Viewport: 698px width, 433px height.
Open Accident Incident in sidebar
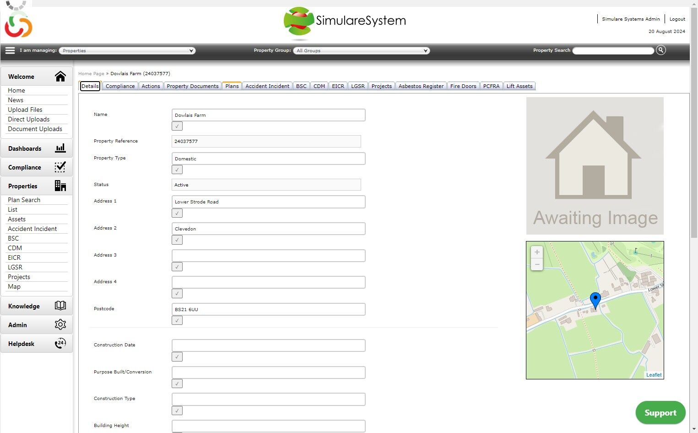click(32, 229)
